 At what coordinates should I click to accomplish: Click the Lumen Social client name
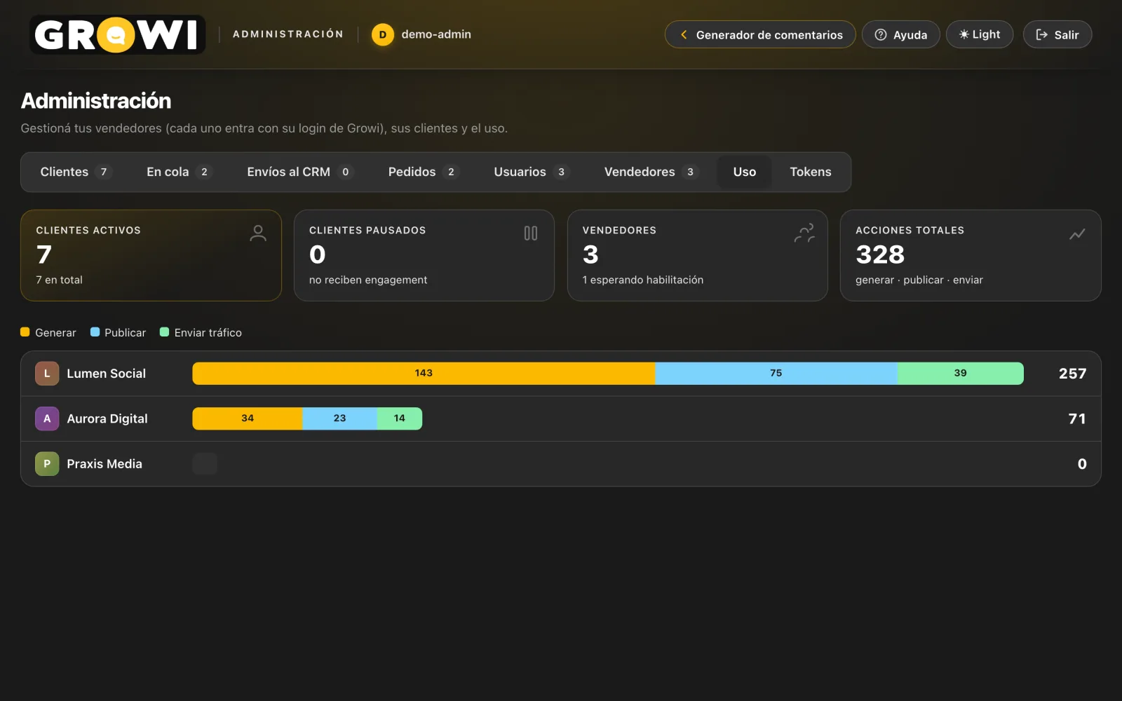pyautogui.click(x=107, y=374)
